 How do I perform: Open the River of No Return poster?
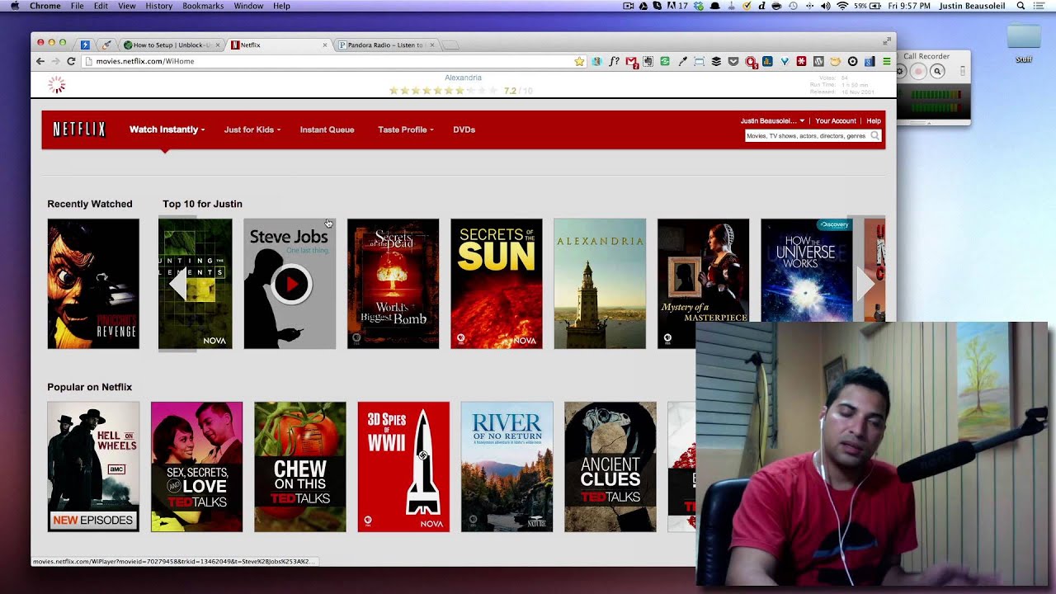tap(507, 467)
